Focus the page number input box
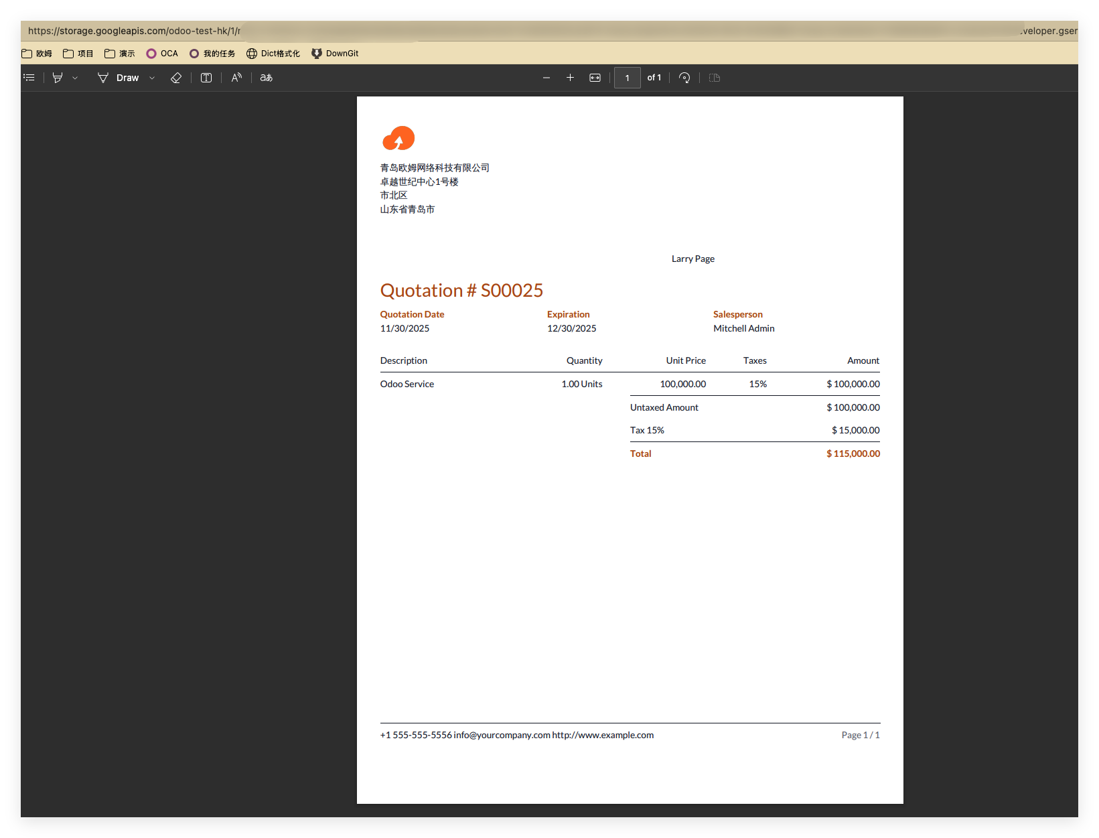 628,78
